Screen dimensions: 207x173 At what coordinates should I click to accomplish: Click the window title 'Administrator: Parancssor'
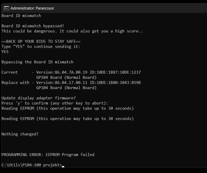coord(32,8)
